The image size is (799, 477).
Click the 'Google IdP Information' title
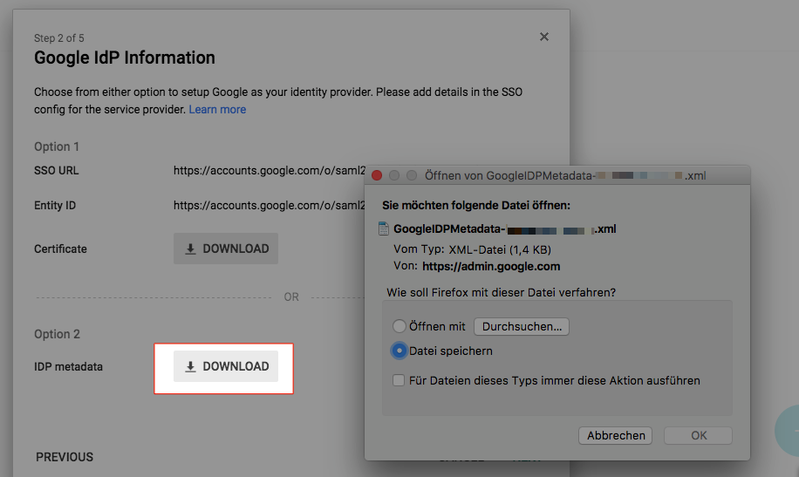125,58
